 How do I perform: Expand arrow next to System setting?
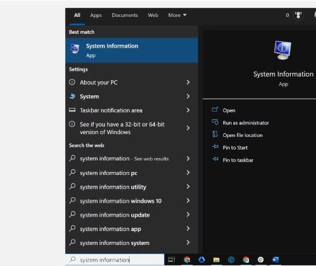click(188, 96)
